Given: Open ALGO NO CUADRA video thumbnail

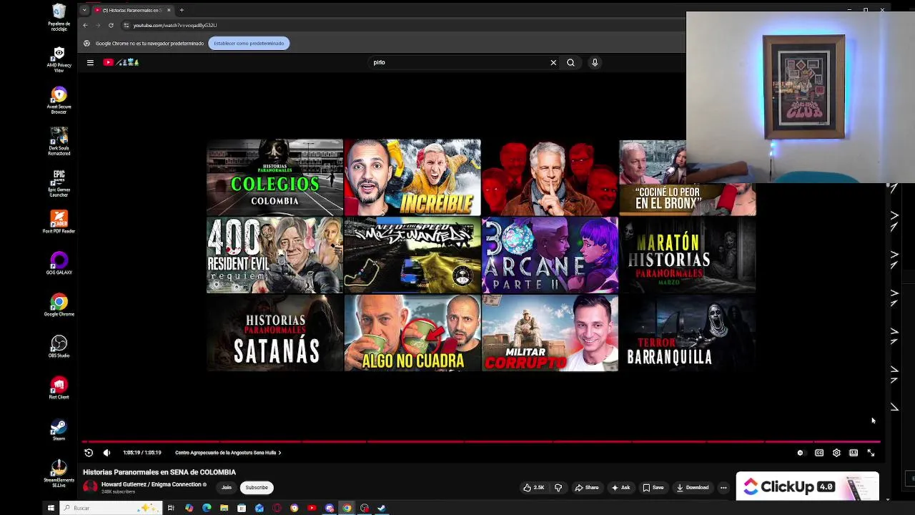Looking at the screenshot, I should click(412, 333).
